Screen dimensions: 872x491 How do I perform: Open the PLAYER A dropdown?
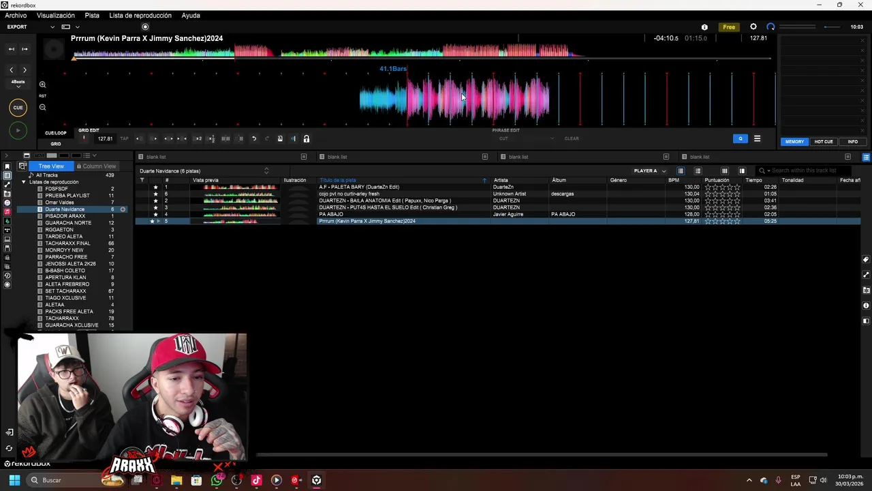650,171
